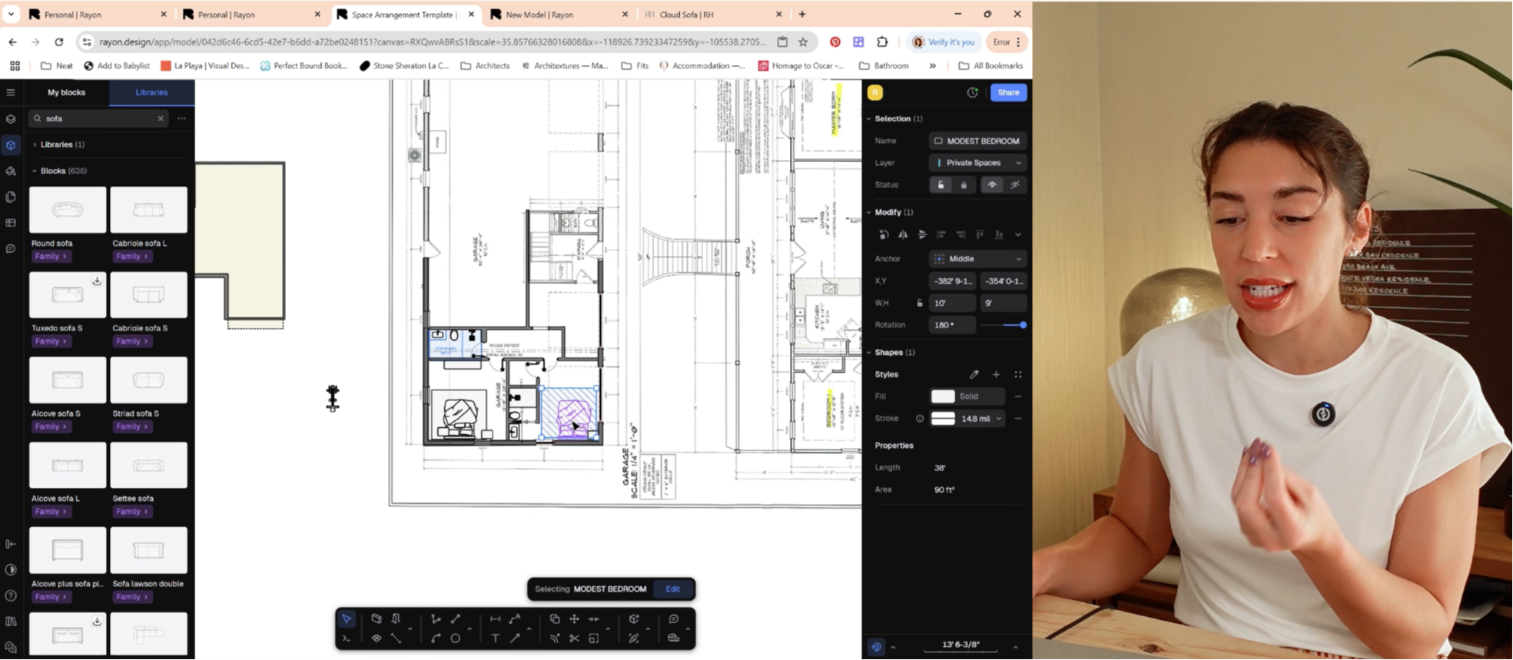The image size is (1513, 660).
Task: Adjust the Rotation slider
Action: pos(1004,325)
